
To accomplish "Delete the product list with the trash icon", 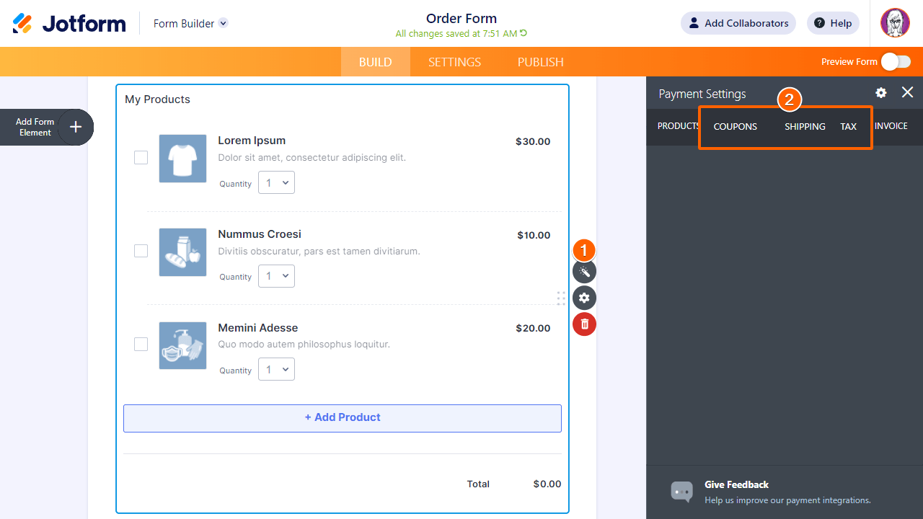I will tap(584, 324).
